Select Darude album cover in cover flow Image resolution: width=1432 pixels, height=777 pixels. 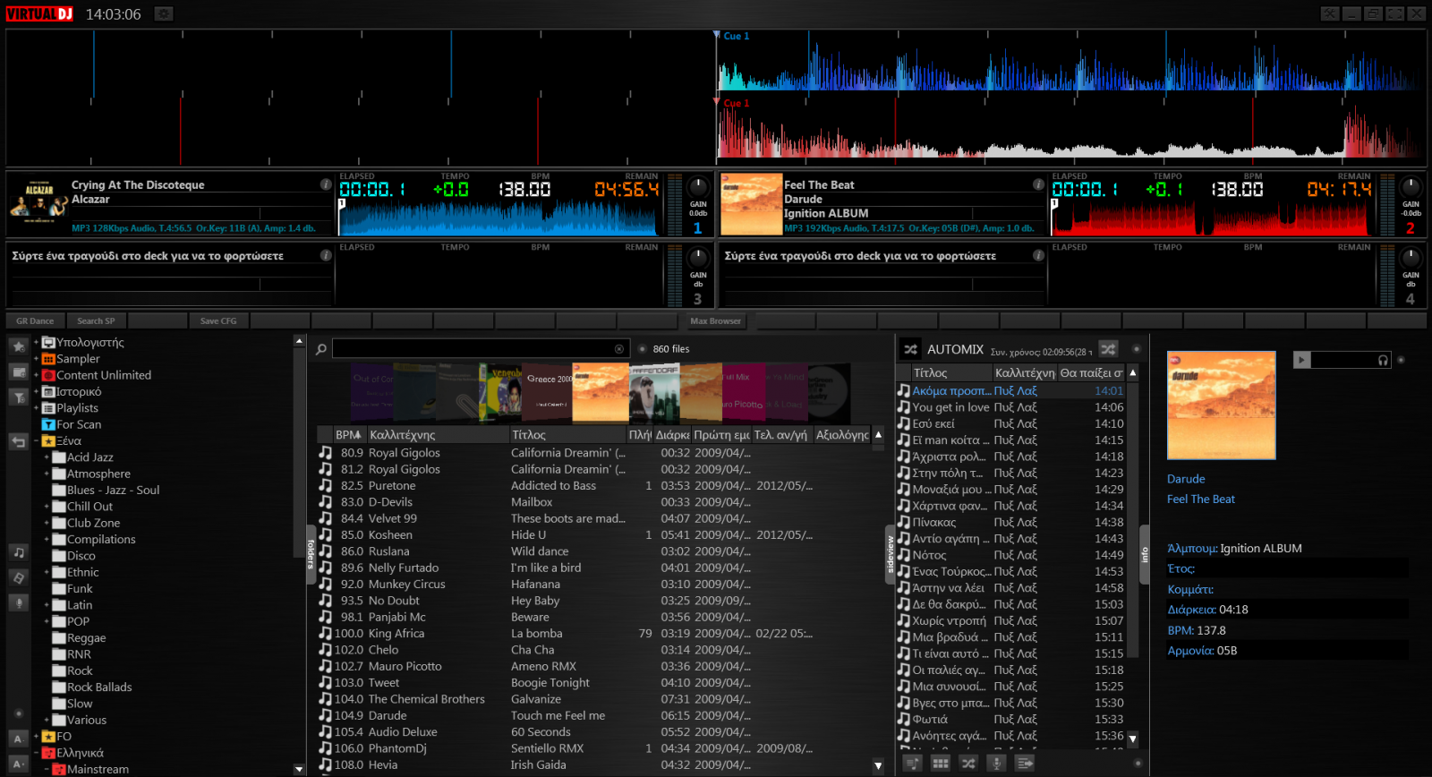601,392
